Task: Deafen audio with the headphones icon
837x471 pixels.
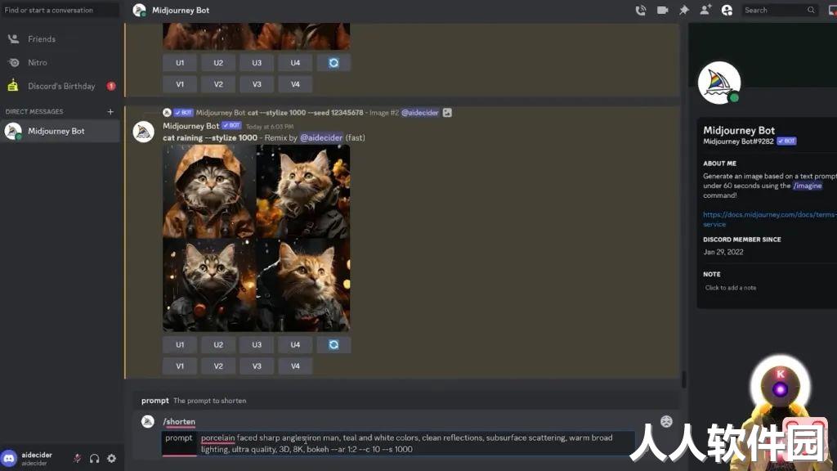Action: click(x=95, y=458)
